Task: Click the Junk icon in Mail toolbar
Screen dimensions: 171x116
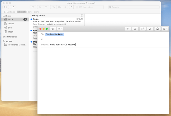Action: [46, 7]
